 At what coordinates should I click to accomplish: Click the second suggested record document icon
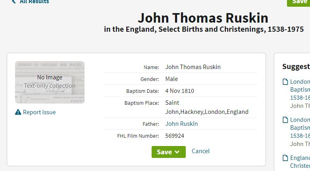[285, 120]
